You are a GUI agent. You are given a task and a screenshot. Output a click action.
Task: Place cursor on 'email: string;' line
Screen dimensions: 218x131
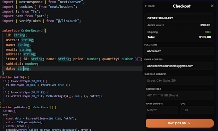tap(19, 49)
